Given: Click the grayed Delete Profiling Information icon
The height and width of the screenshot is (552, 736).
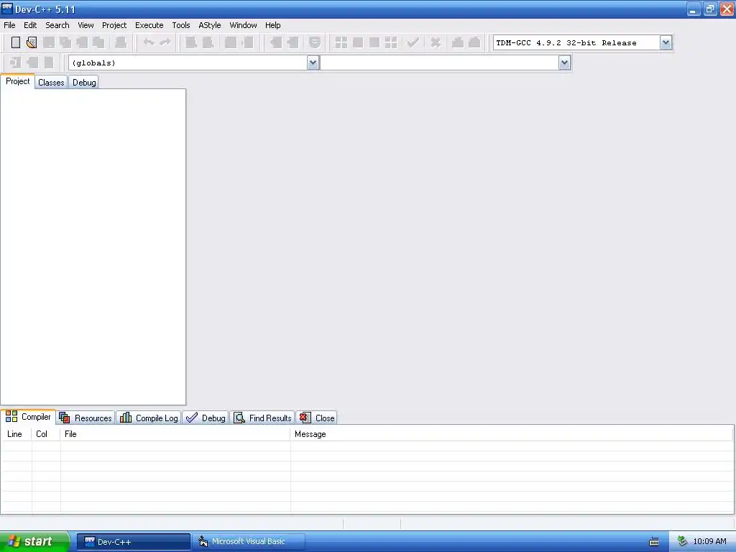Looking at the screenshot, I should (474, 42).
